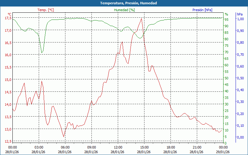Click the green % unit label above the humidity axis
This screenshot has height=155, width=248.
(x=226, y=14)
